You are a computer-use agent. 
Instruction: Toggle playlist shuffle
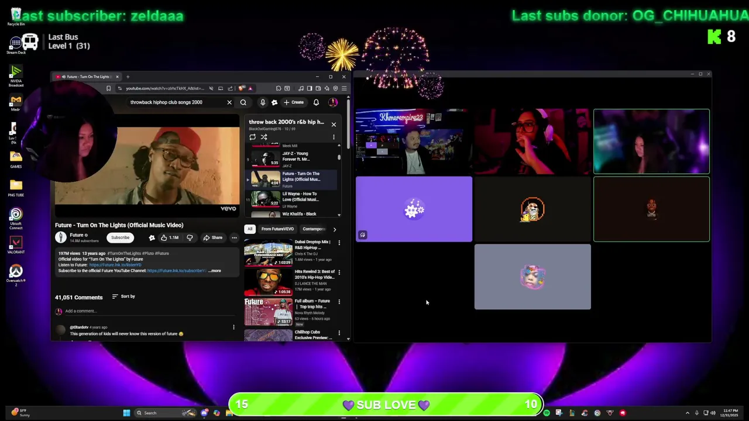coord(264,137)
